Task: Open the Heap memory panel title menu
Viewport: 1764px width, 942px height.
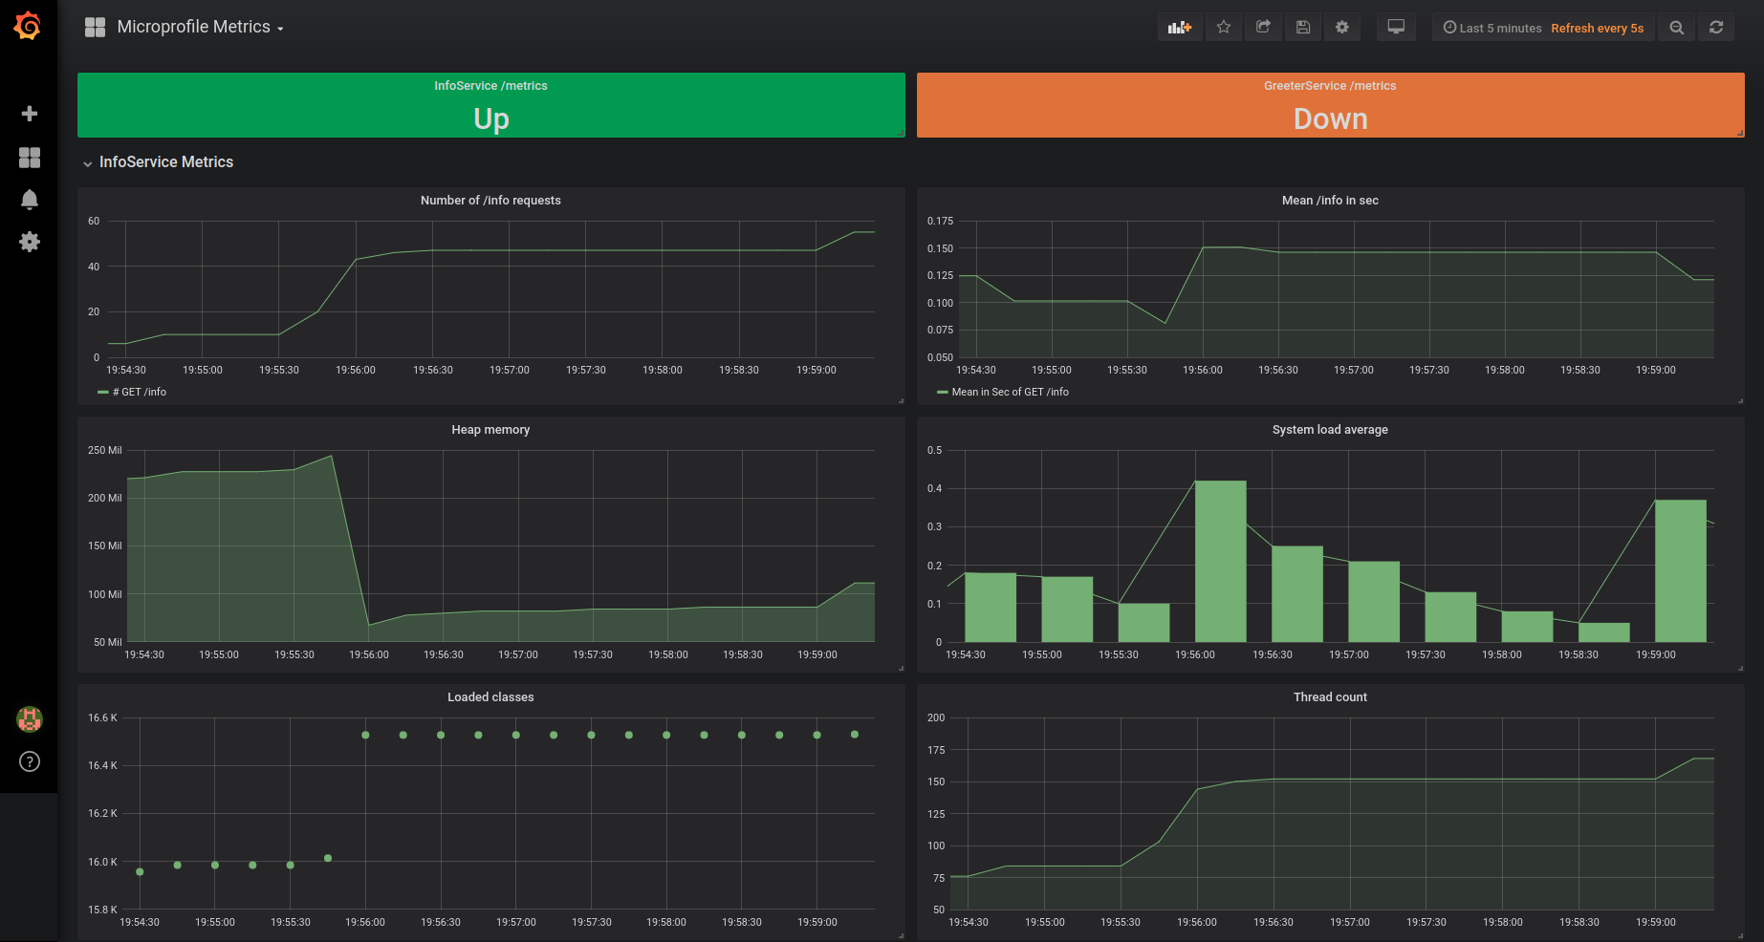Action: (x=490, y=430)
